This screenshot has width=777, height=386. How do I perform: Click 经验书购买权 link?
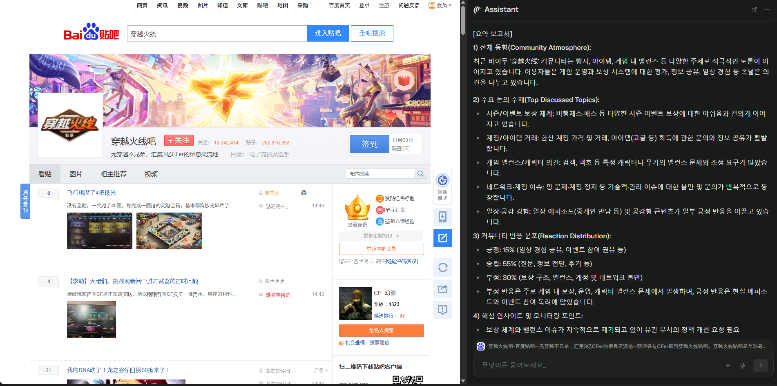coord(402,261)
